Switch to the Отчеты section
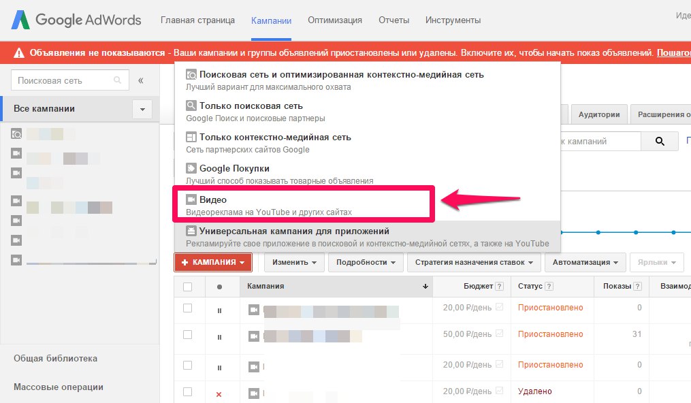 pos(394,20)
